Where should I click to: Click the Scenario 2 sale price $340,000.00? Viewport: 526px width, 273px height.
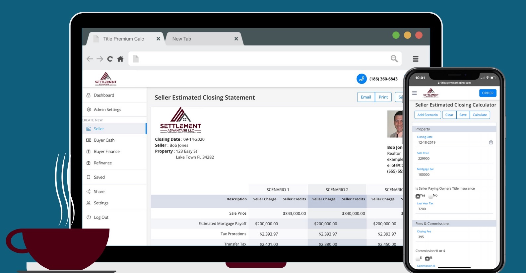[x=353, y=214]
